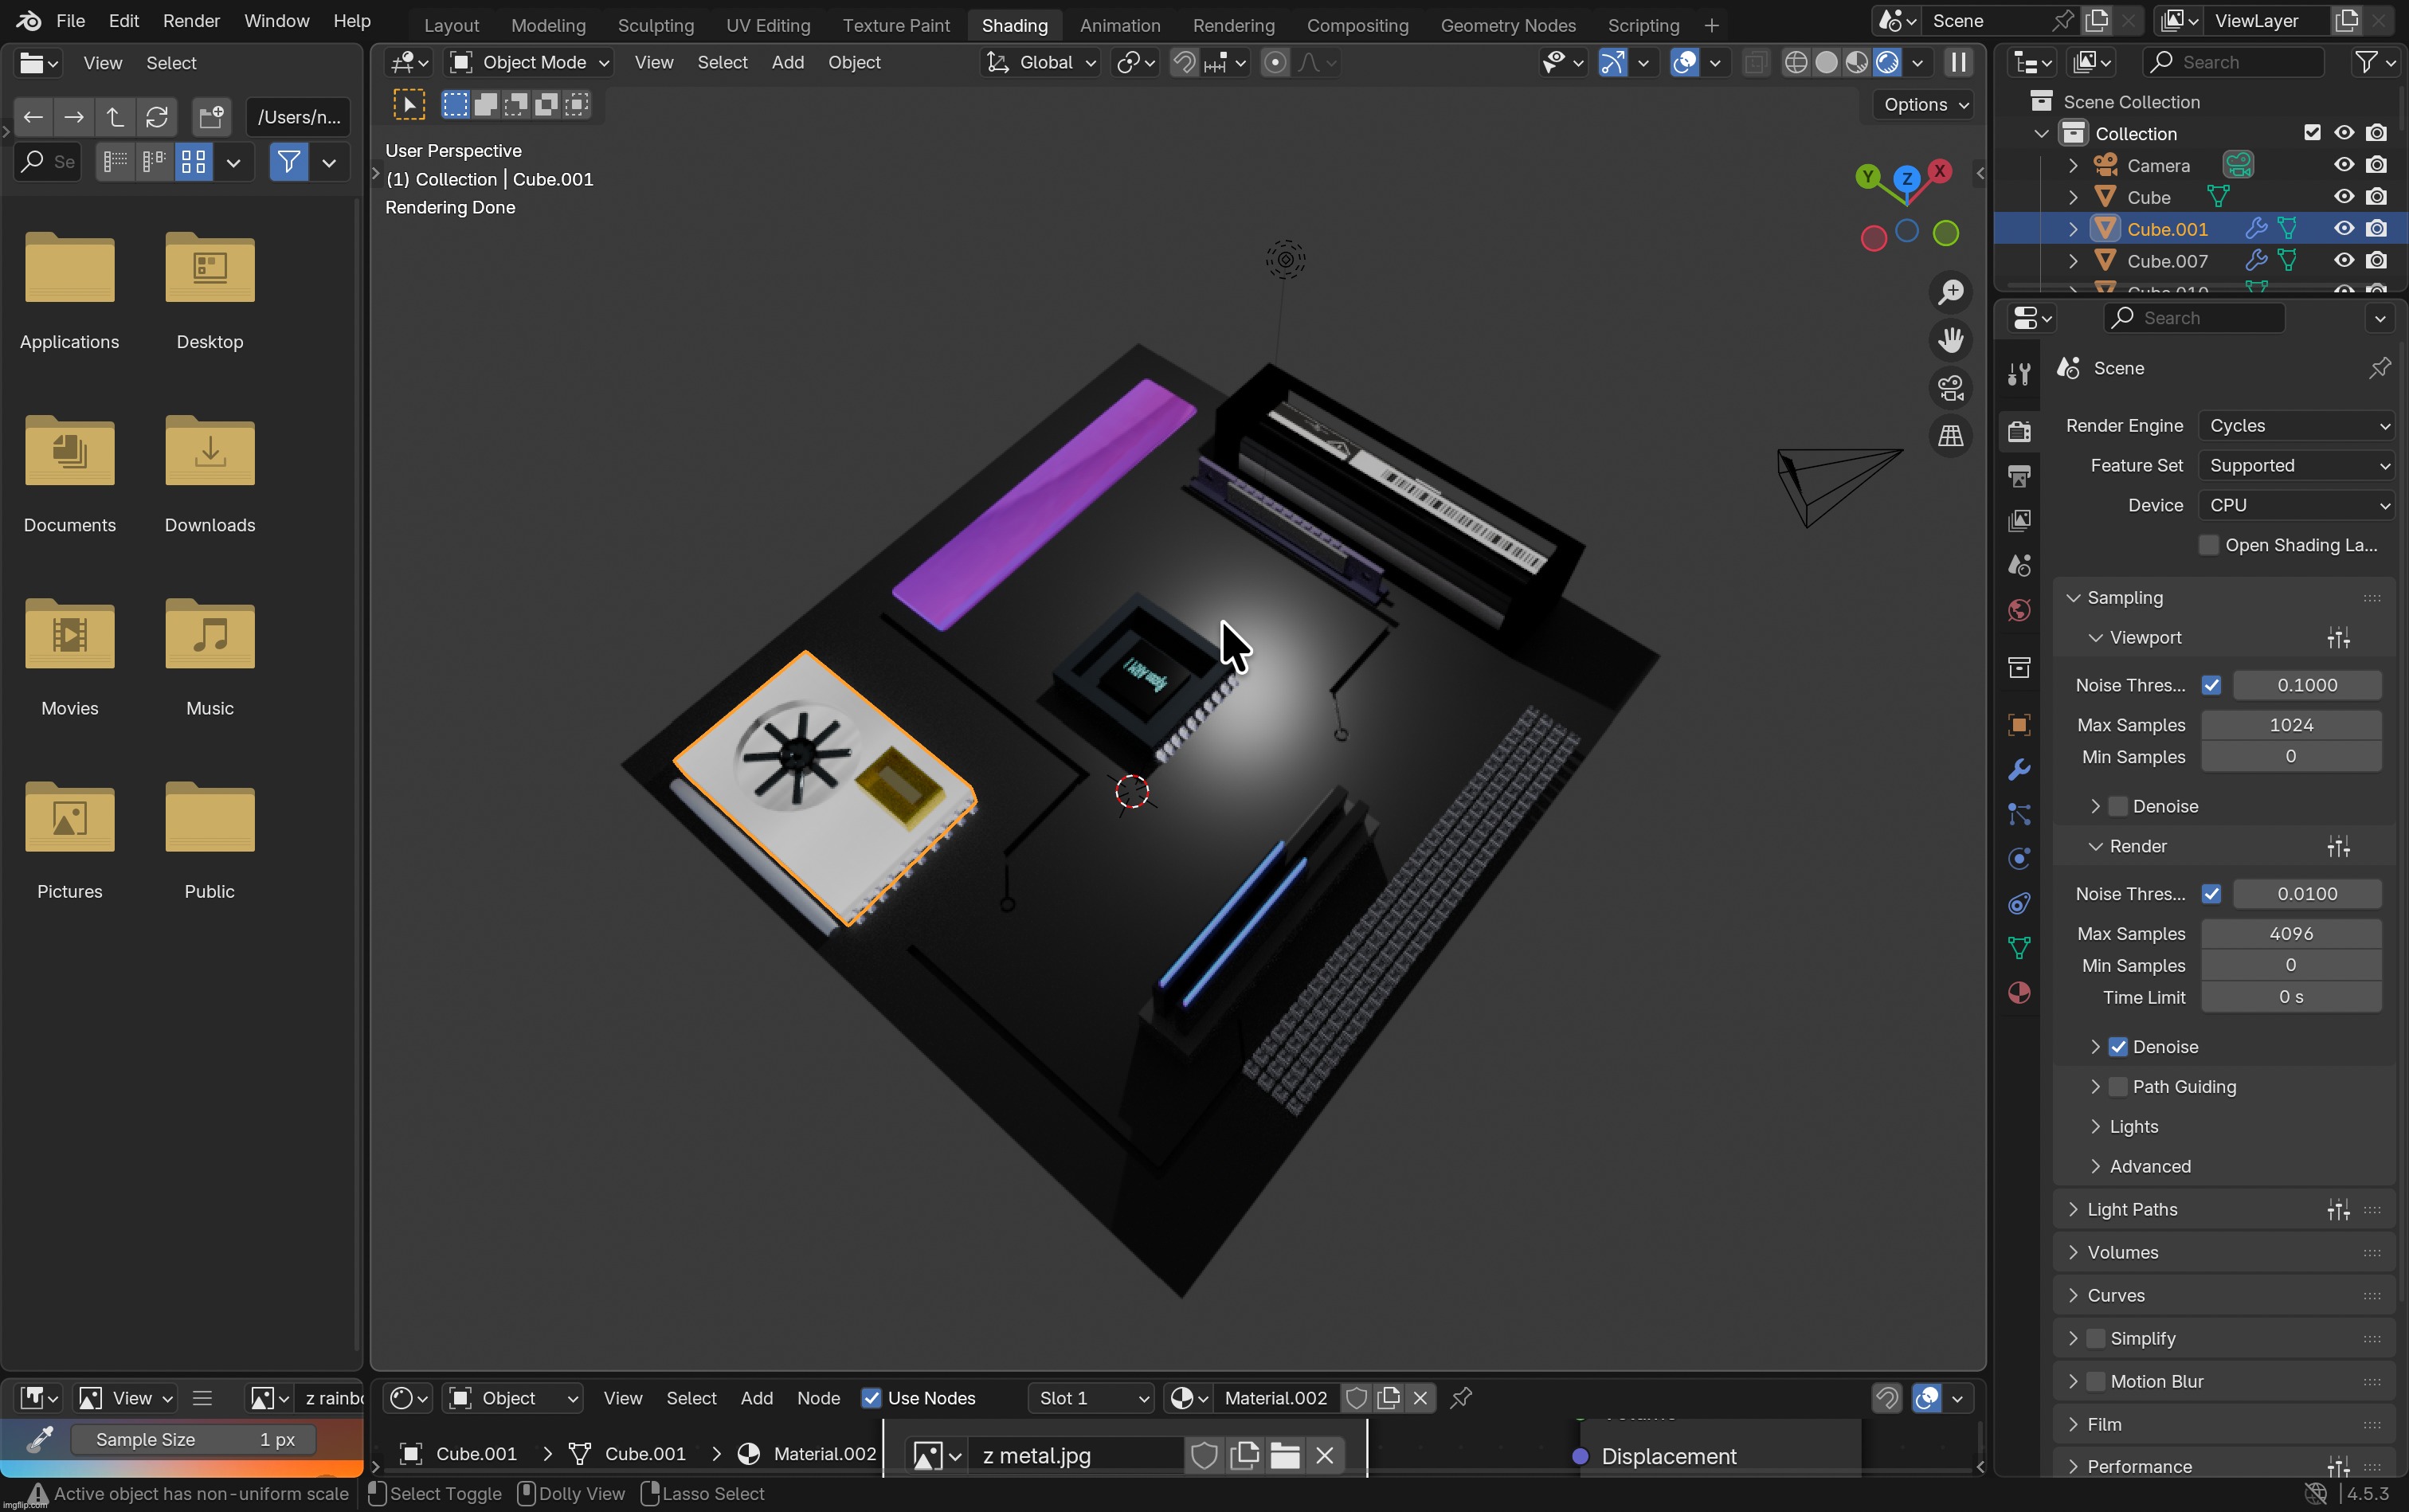Switch to the orthographic/perspective grid icon

[x=1950, y=436]
